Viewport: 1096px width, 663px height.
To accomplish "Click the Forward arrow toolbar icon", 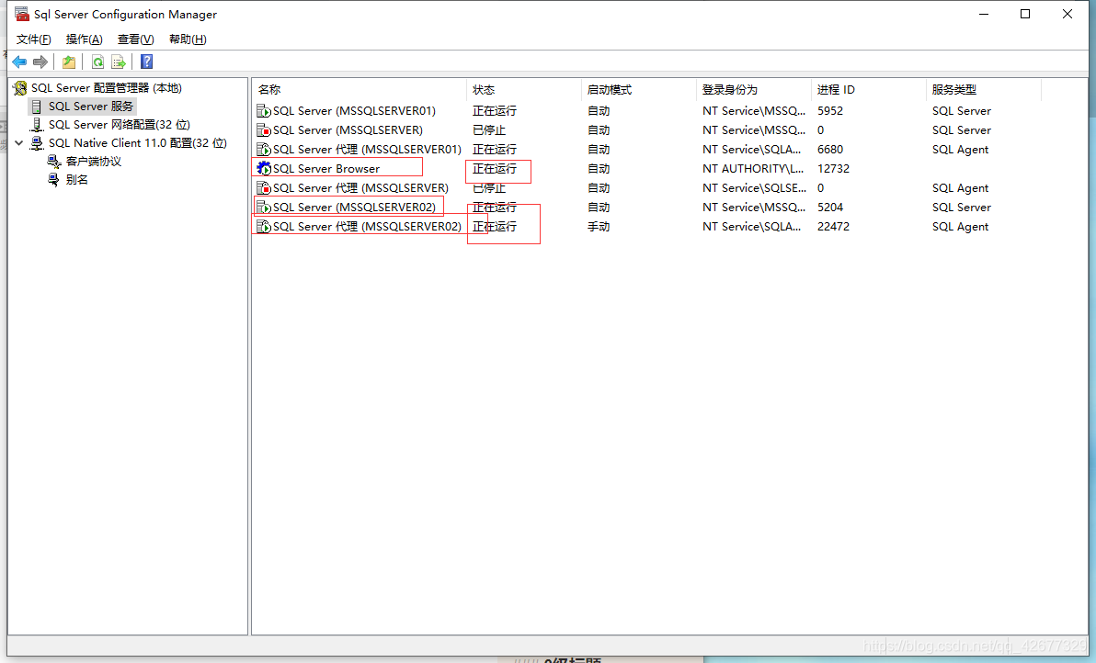I will tap(40, 62).
